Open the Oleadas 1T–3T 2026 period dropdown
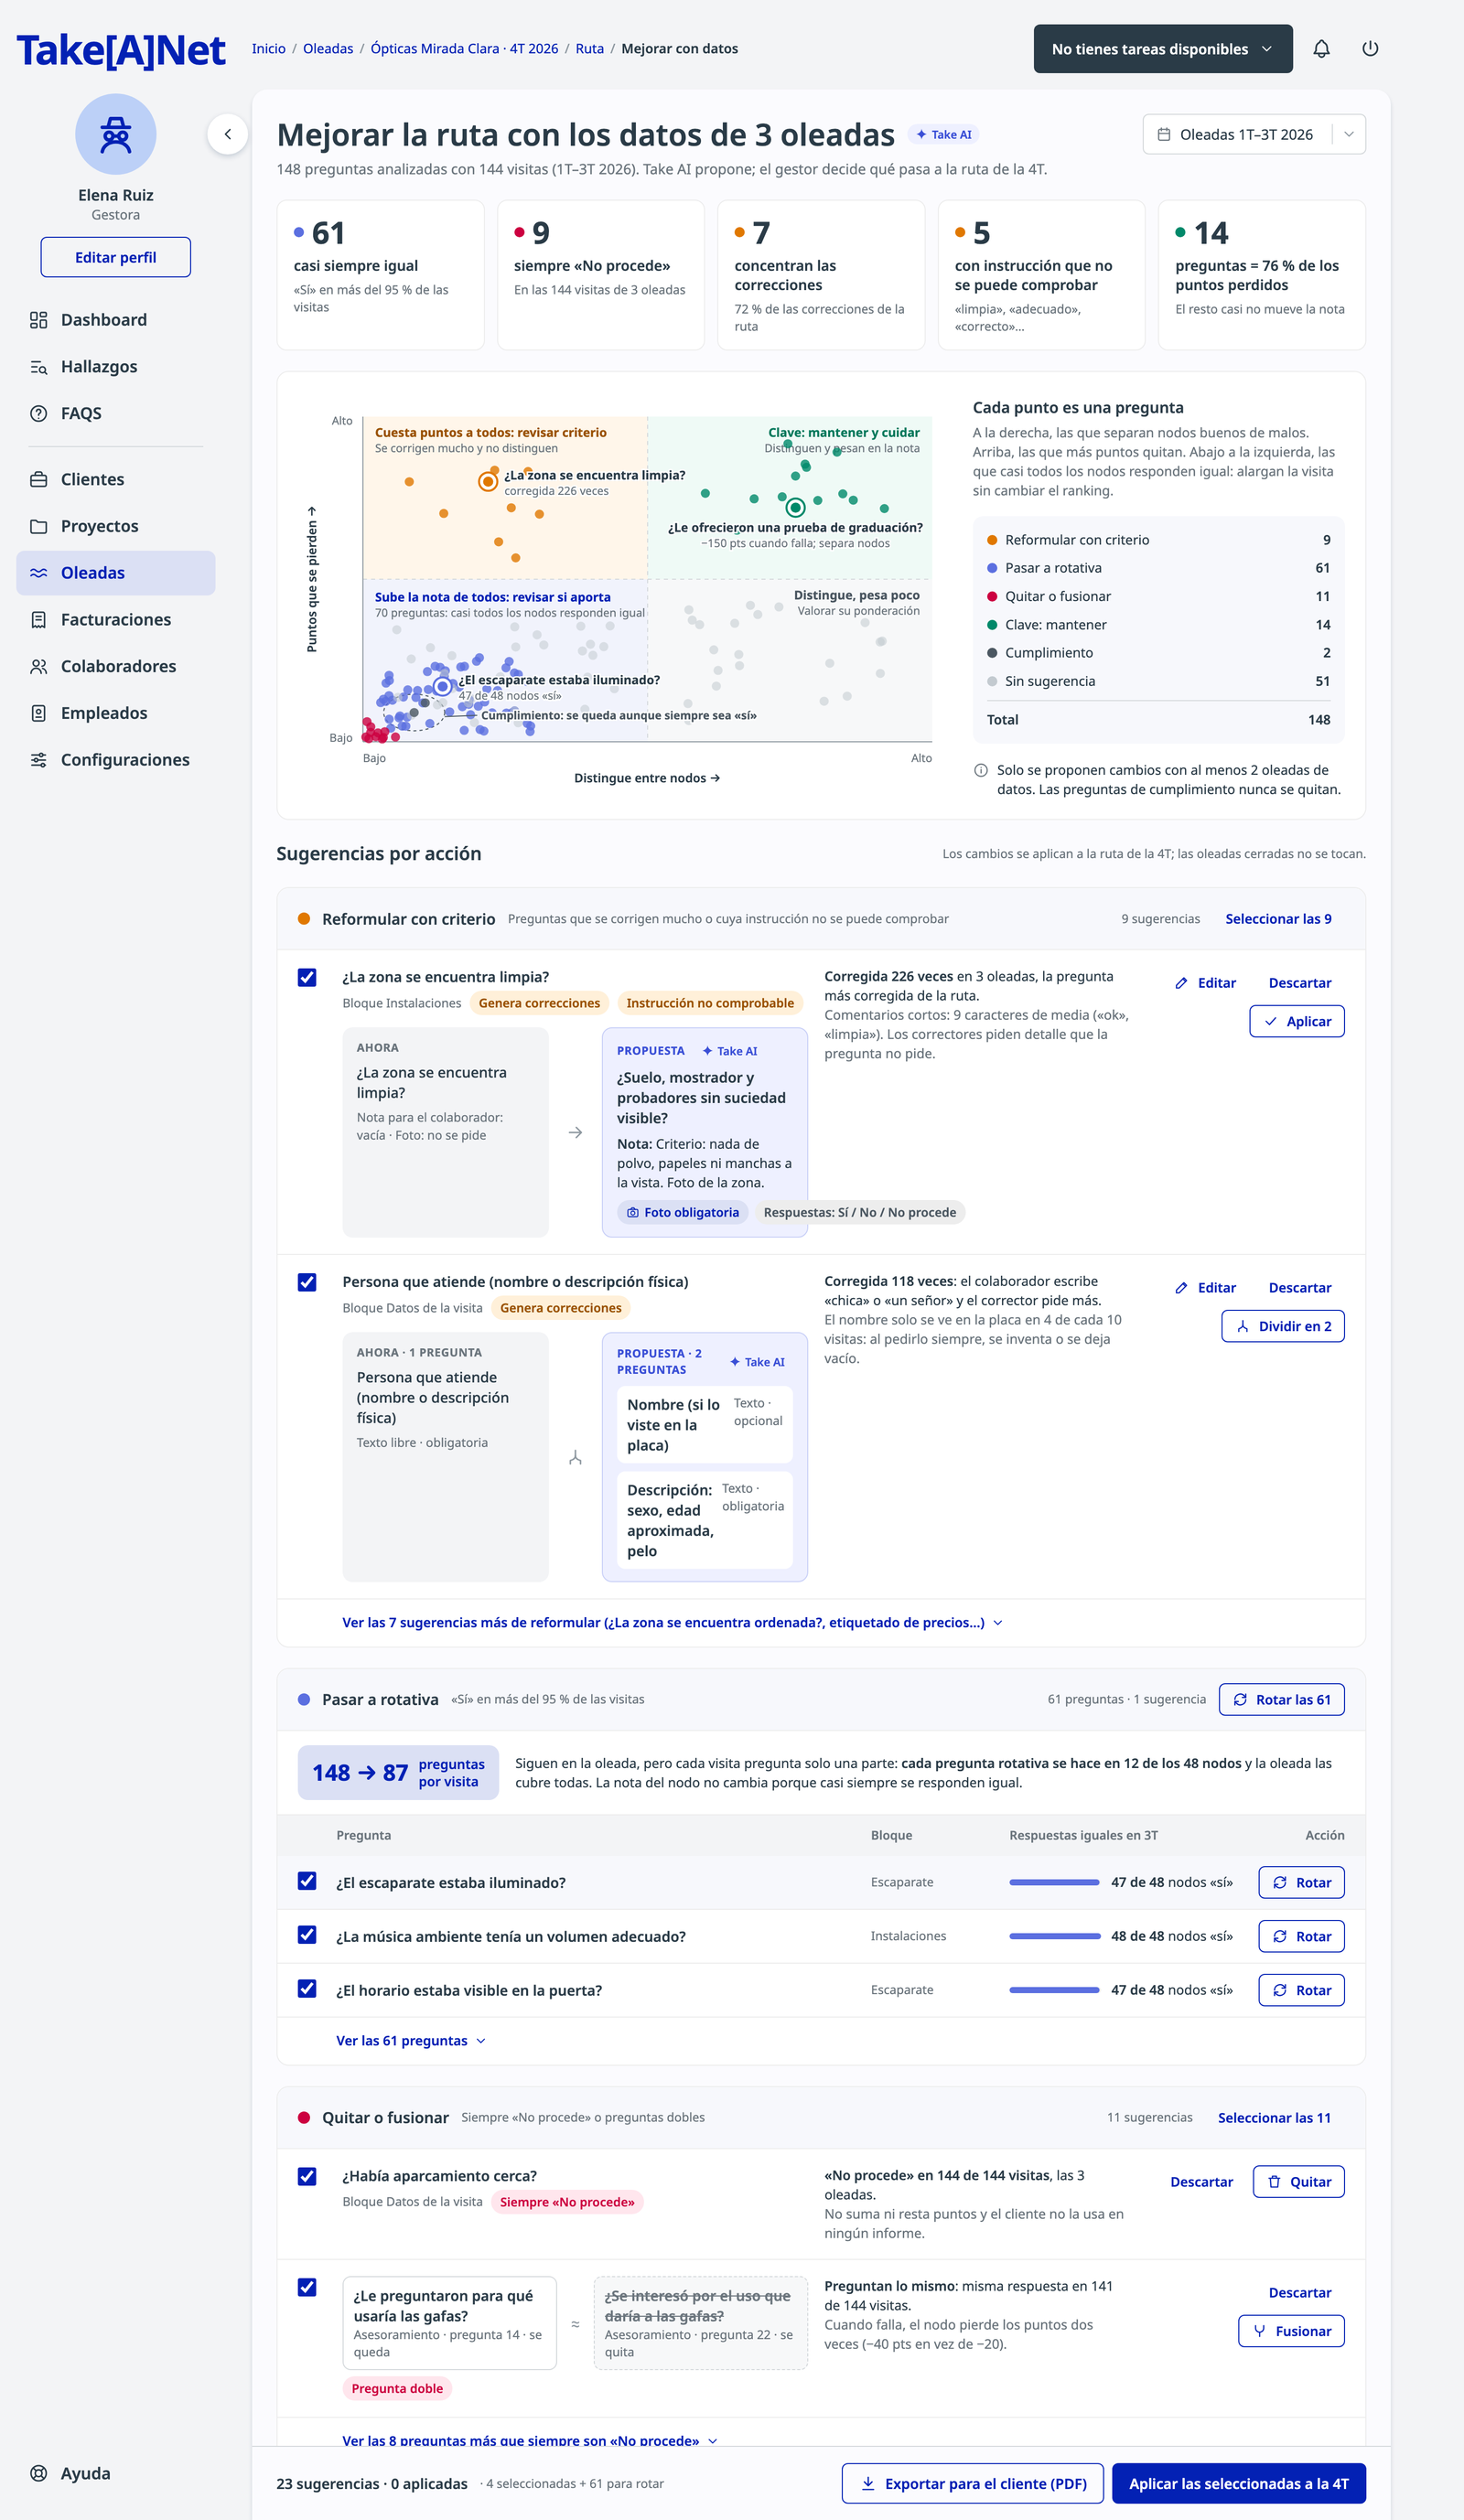This screenshot has height=2520, width=1464. point(1254,134)
